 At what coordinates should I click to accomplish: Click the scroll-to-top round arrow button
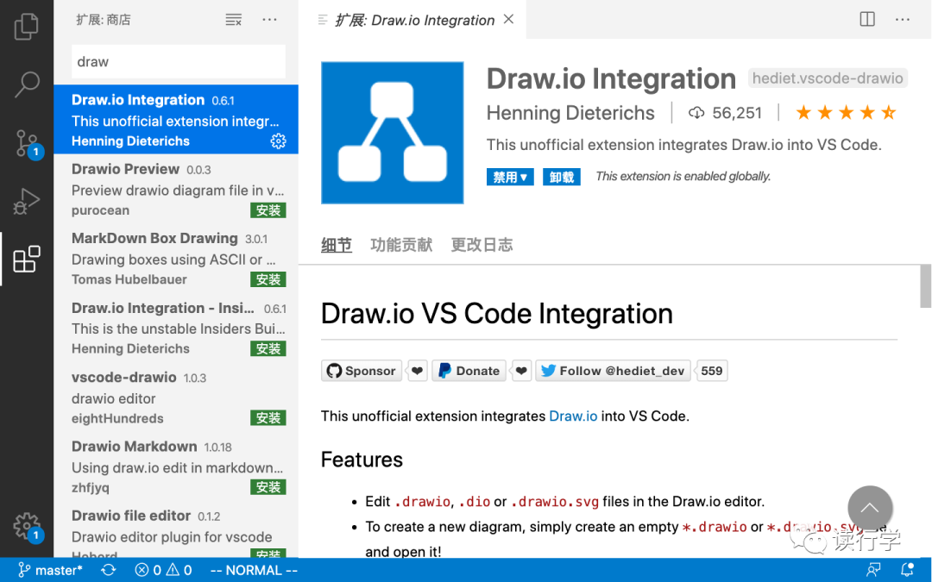[870, 509]
